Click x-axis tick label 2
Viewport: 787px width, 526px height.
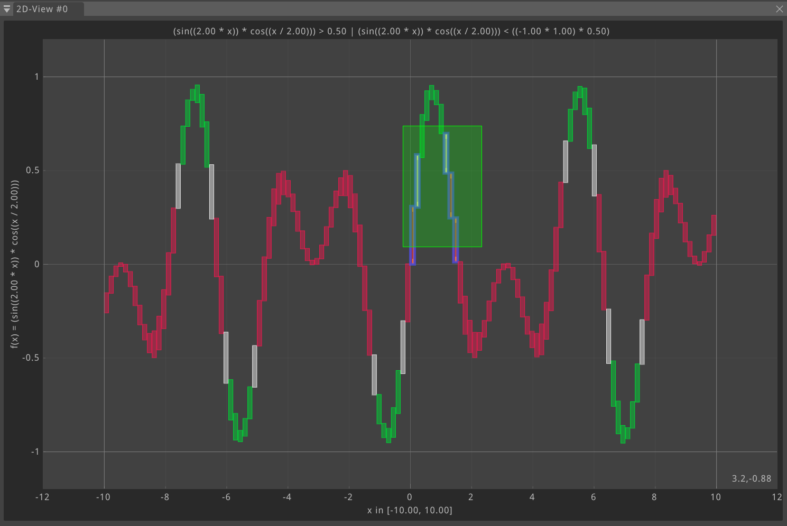471,497
